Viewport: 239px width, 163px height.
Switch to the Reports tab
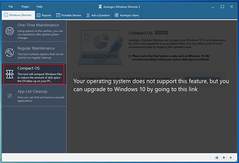[x=44, y=15]
